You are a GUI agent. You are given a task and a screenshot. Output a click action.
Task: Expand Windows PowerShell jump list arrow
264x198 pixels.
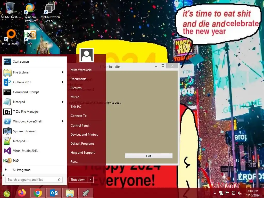tap(63, 121)
